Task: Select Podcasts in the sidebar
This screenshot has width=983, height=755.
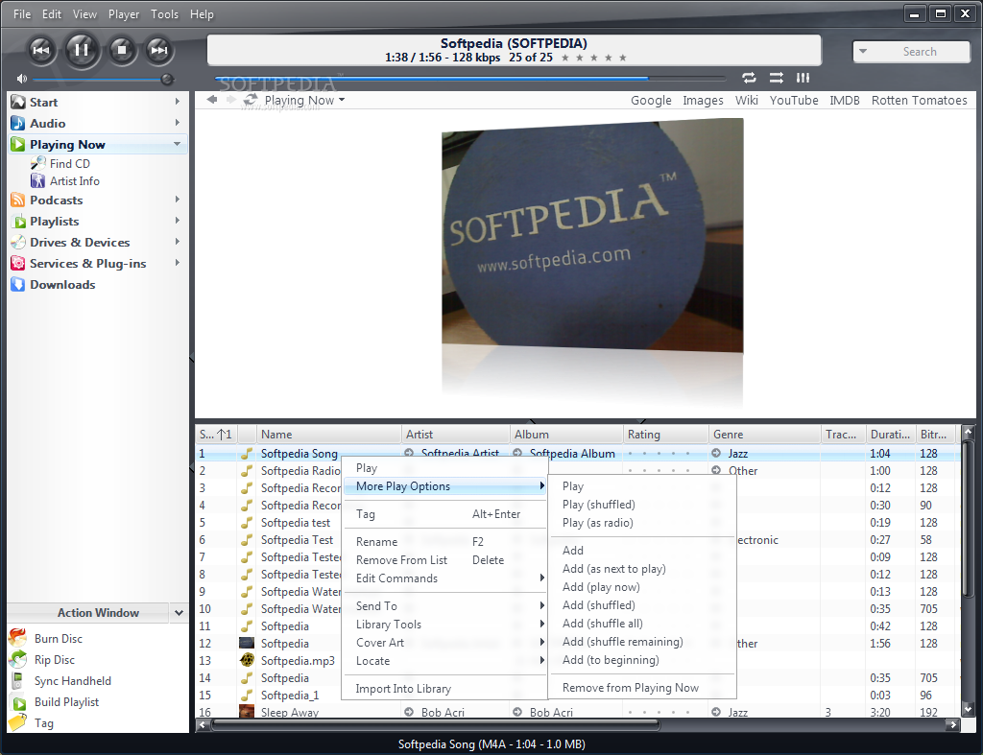Action: [x=56, y=201]
